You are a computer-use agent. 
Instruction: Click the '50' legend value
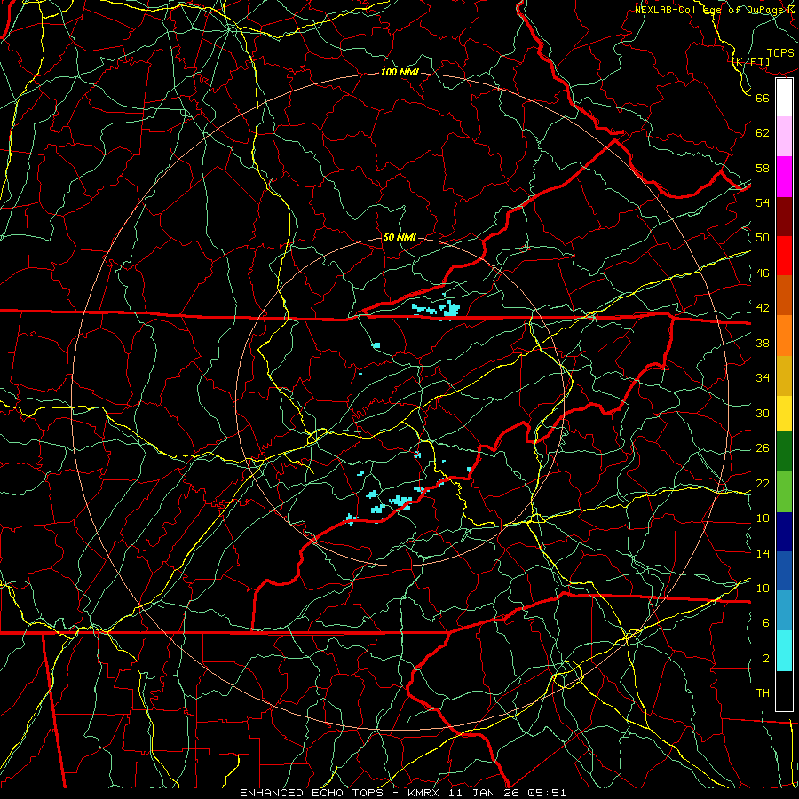coord(763,238)
